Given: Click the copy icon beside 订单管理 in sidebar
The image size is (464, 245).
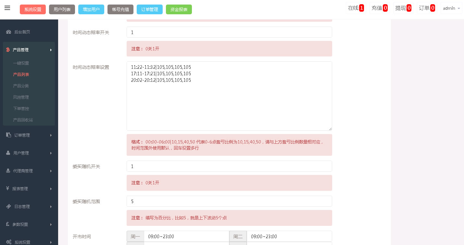Looking at the screenshot, I should click(x=8, y=135).
